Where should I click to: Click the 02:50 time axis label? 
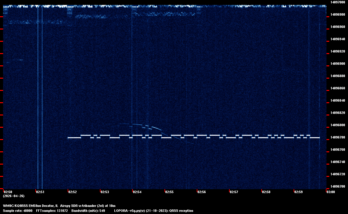(x=8, y=192)
